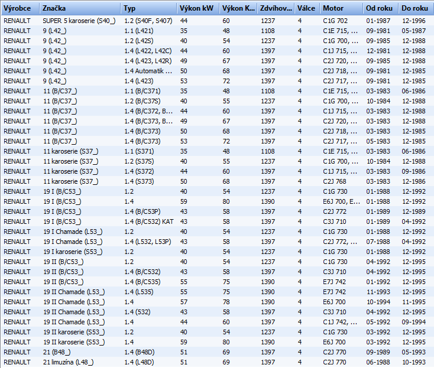This screenshot has width=434, height=368.
Task: Click to-date cell 12-1996
Action: (414, 21)
